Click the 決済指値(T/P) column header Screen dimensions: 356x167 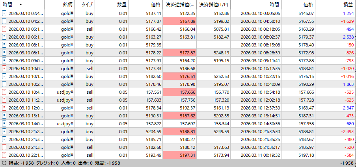213,5
